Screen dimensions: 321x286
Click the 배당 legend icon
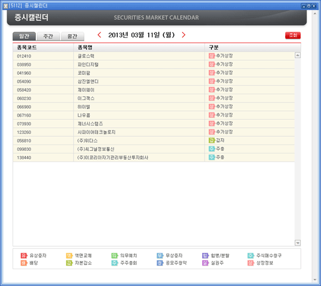pos(24,263)
